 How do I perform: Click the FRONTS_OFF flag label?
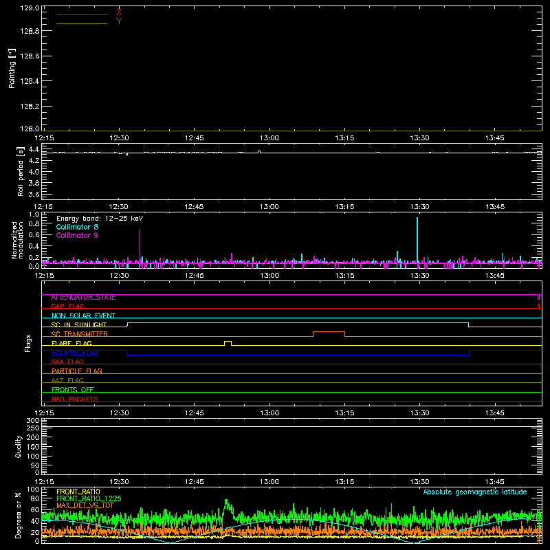[x=73, y=390]
